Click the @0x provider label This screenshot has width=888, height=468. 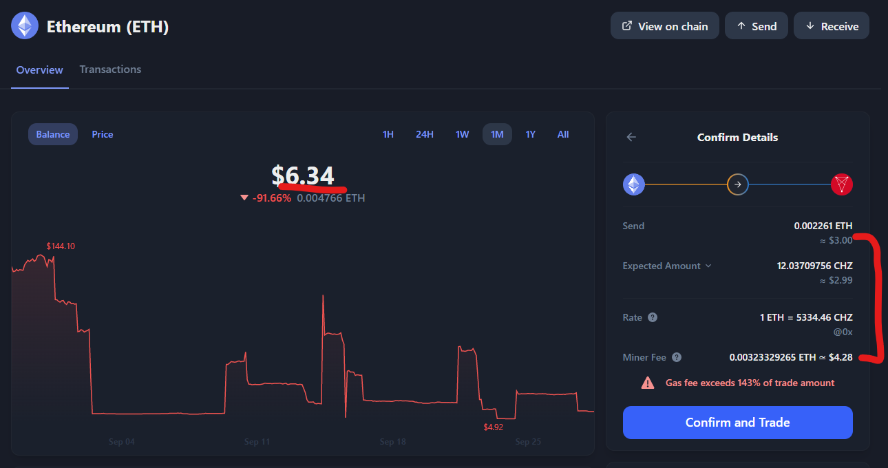[x=843, y=332]
